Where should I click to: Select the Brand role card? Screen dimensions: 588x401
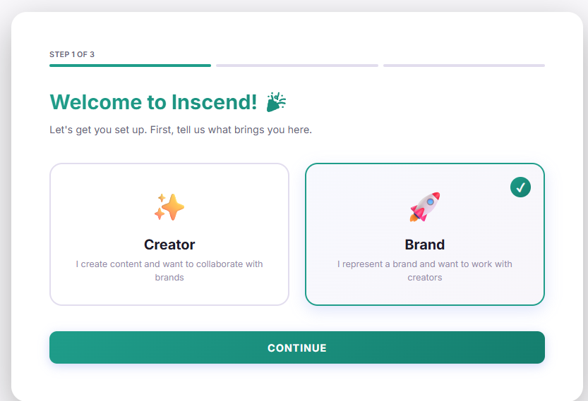pyautogui.click(x=424, y=234)
